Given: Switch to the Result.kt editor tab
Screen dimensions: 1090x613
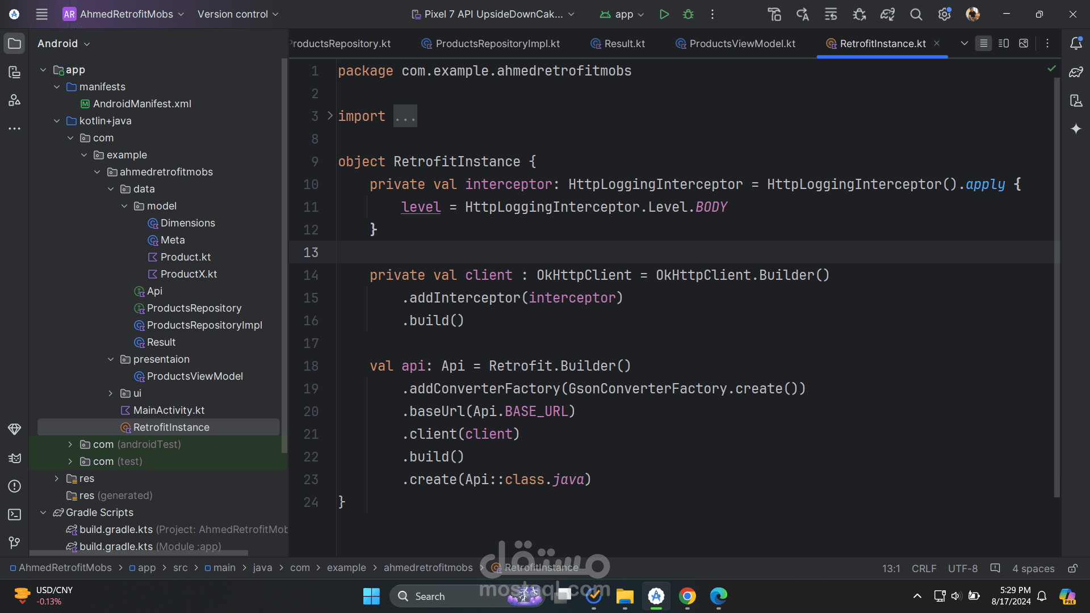Looking at the screenshot, I should point(624,44).
